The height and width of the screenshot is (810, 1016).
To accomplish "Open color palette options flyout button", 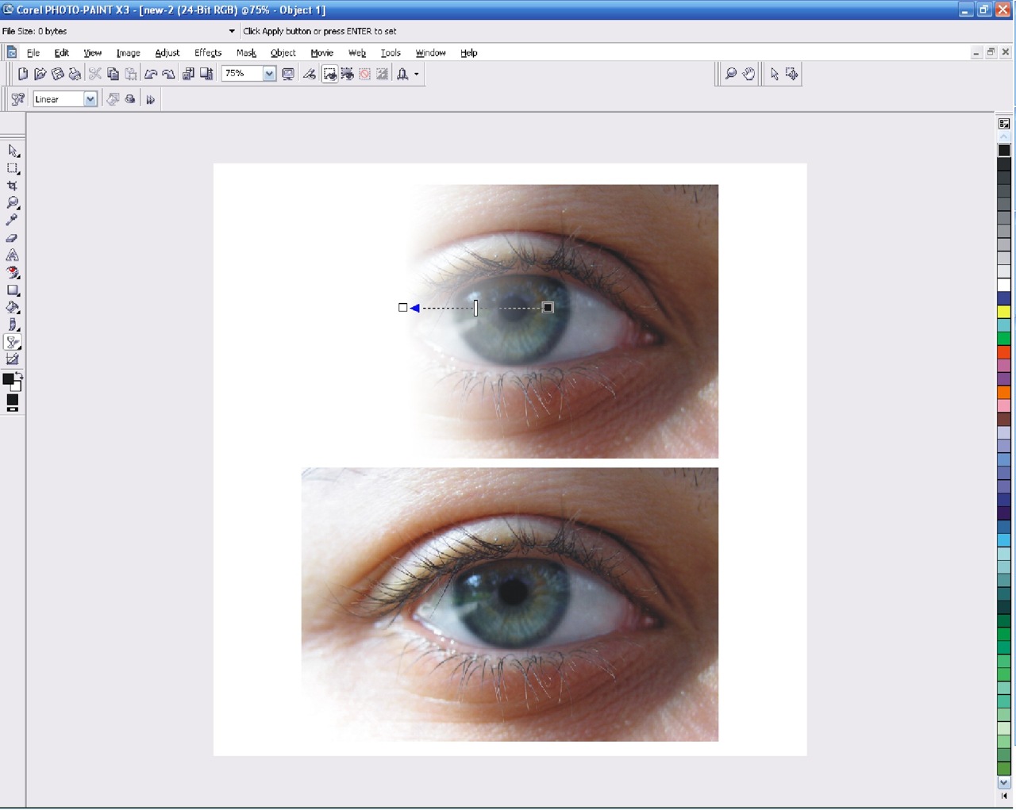I will [x=1004, y=124].
